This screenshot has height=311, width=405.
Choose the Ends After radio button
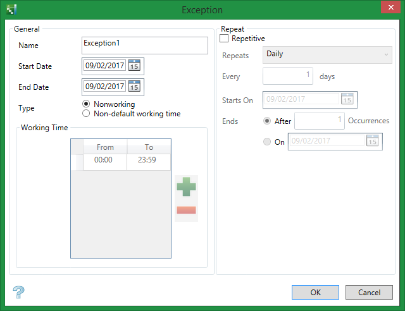267,121
